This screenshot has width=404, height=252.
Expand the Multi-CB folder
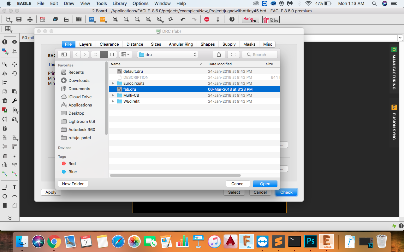pos(113,95)
